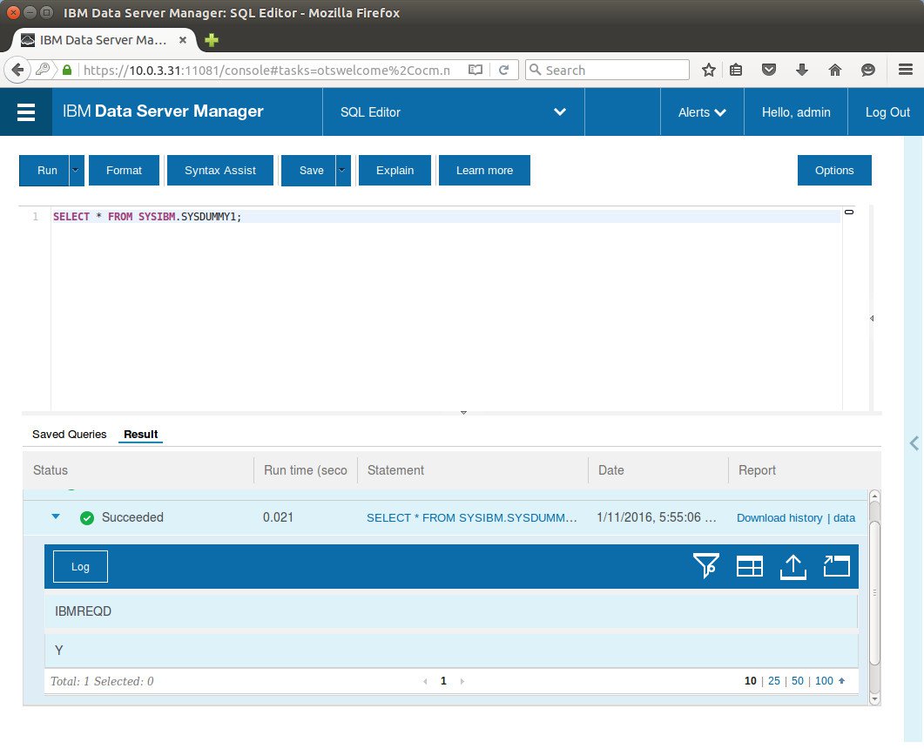Collapse the editor bottom splitter arrow
Image resolution: width=924 pixels, height=749 pixels.
point(464,413)
